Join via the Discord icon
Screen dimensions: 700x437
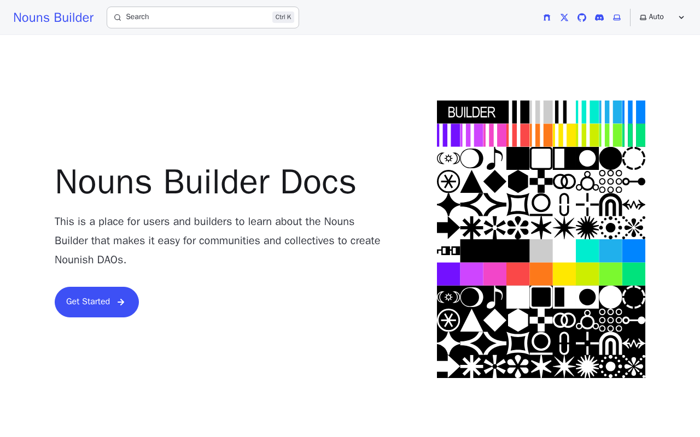pos(599,17)
